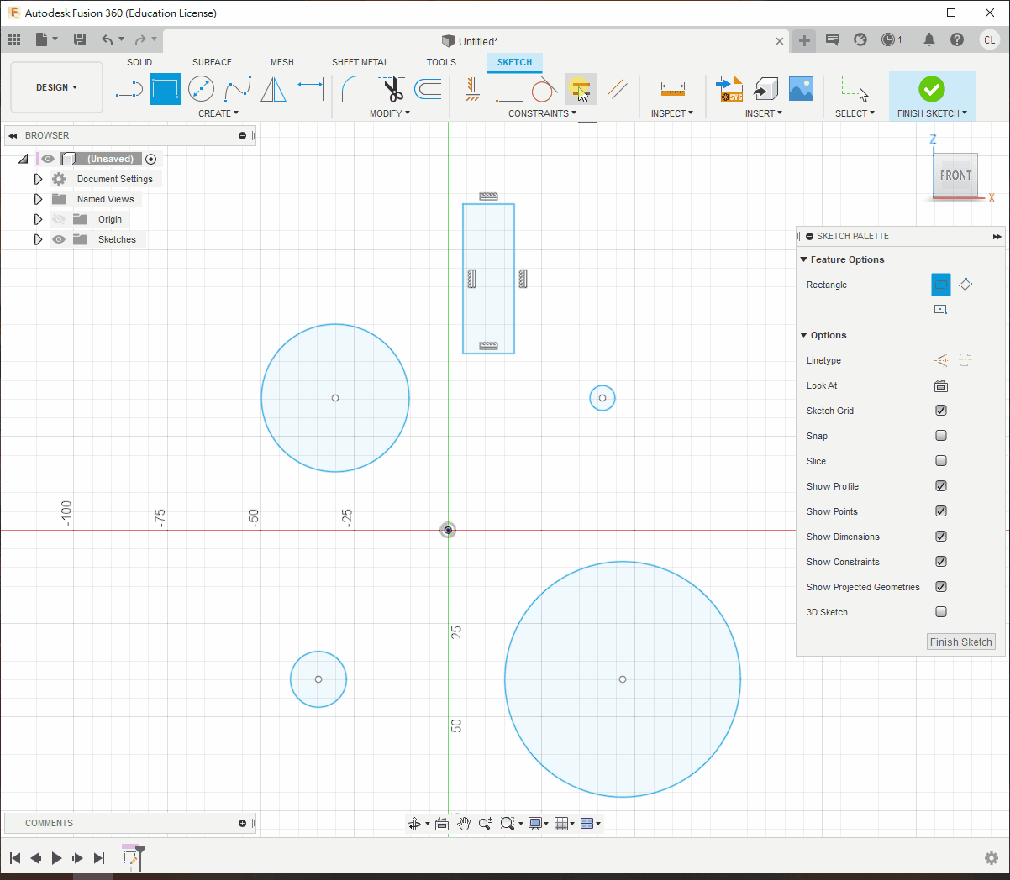1010x880 pixels.
Task: Enable the Snap checkbox
Action: (941, 436)
